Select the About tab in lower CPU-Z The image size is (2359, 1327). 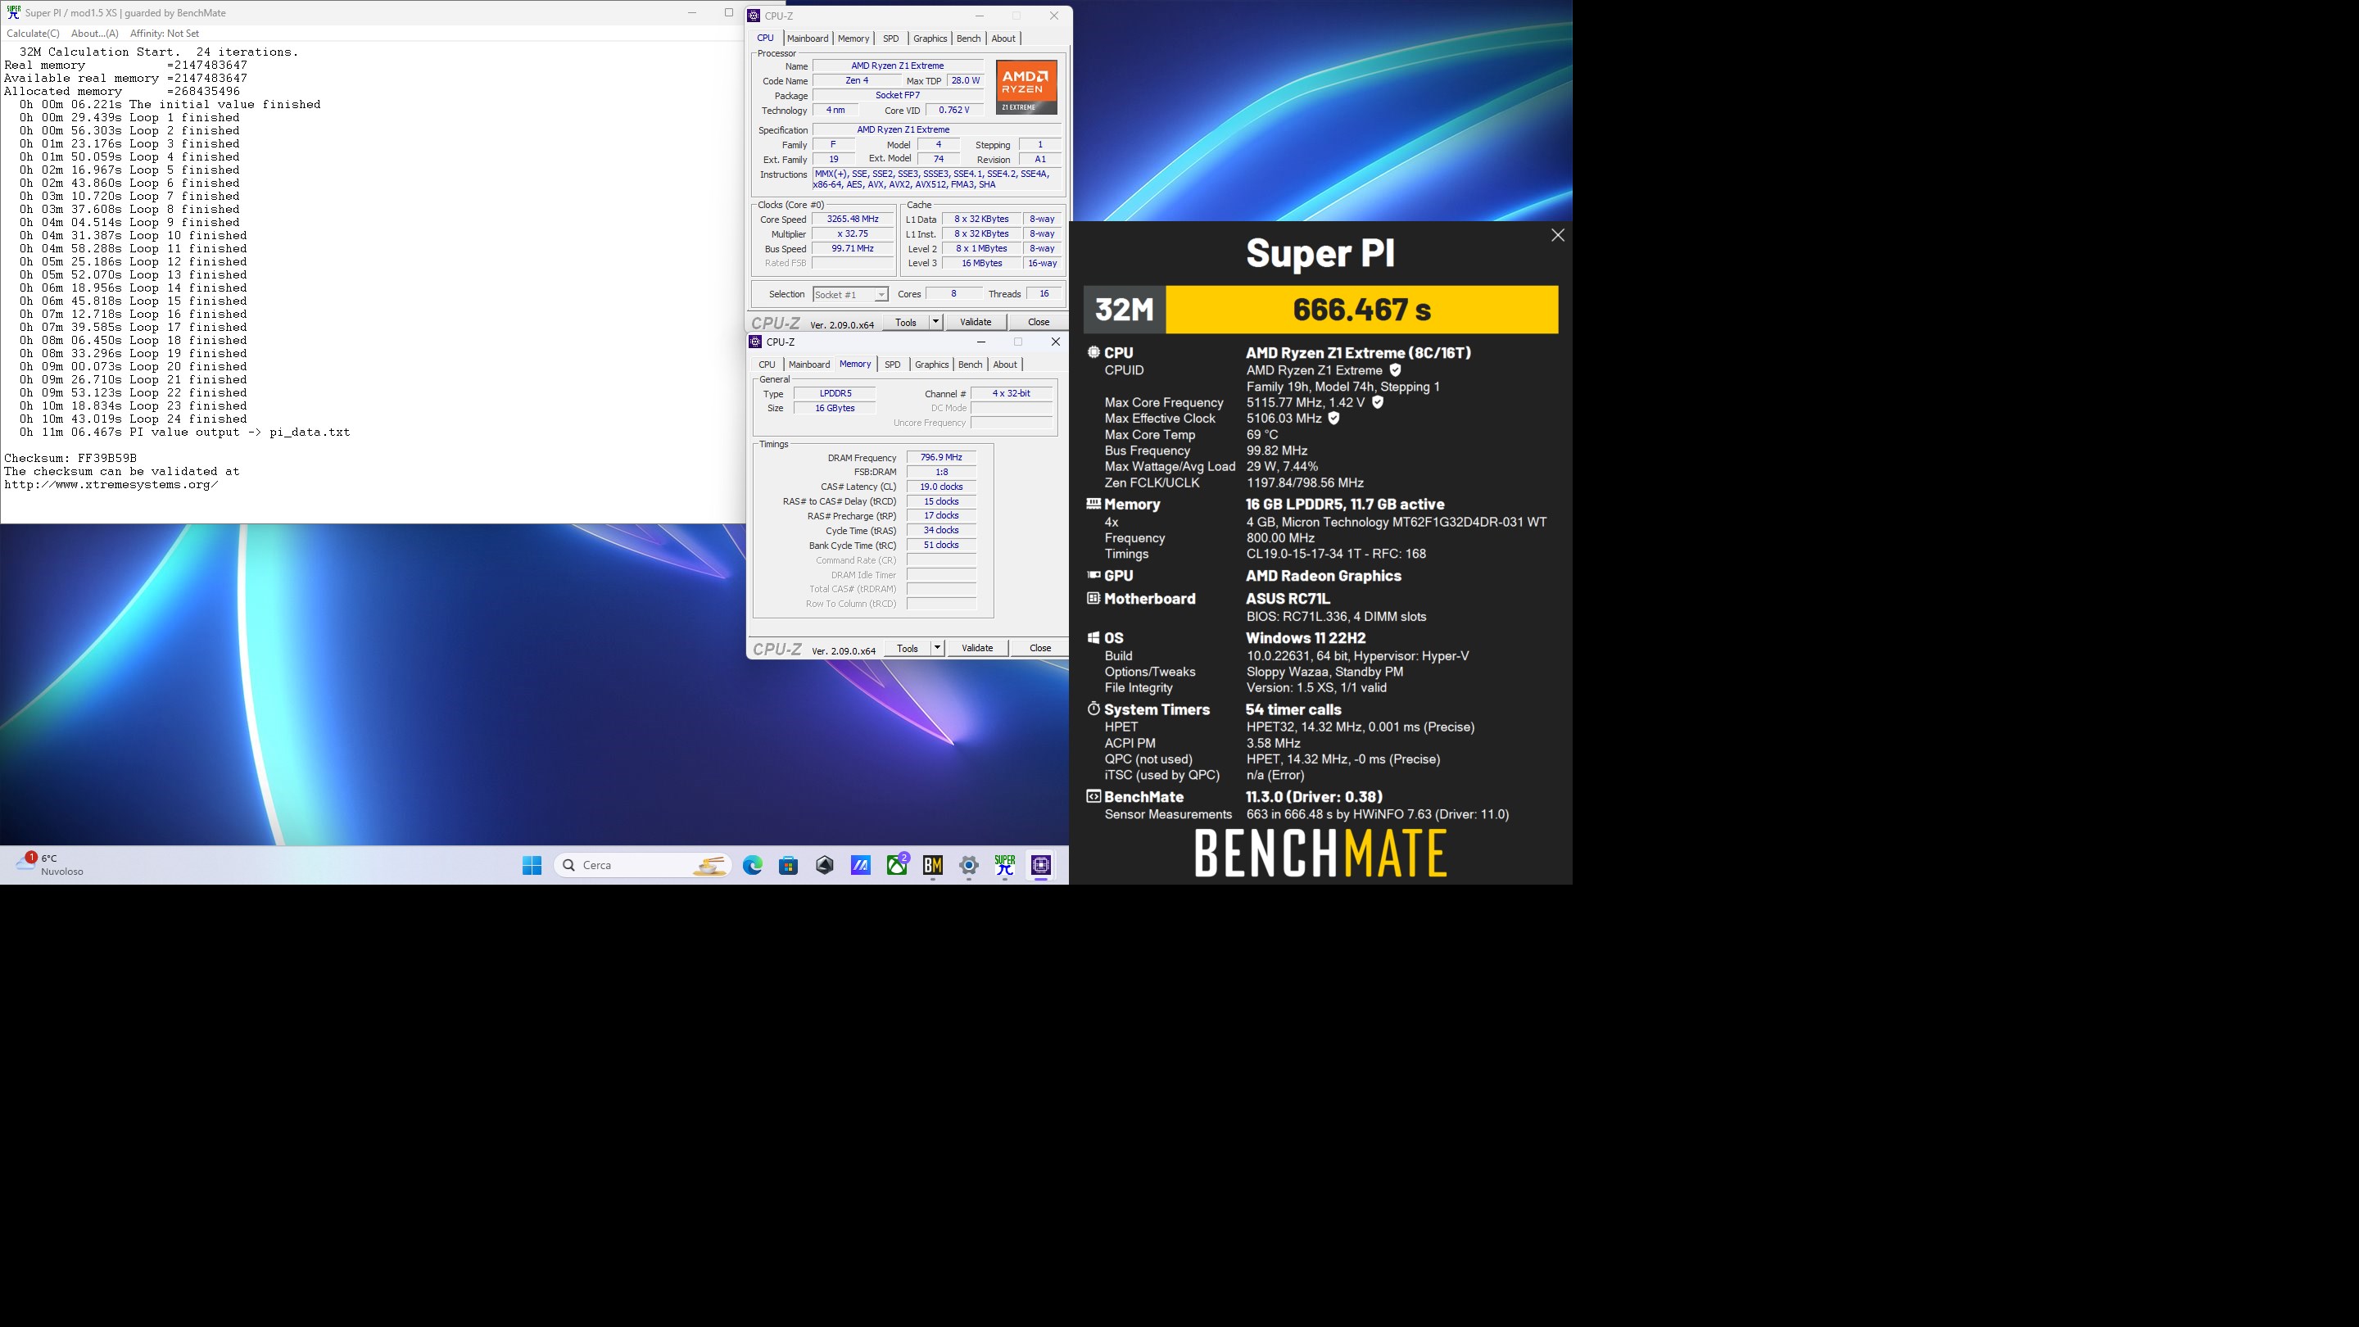point(1006,365)
